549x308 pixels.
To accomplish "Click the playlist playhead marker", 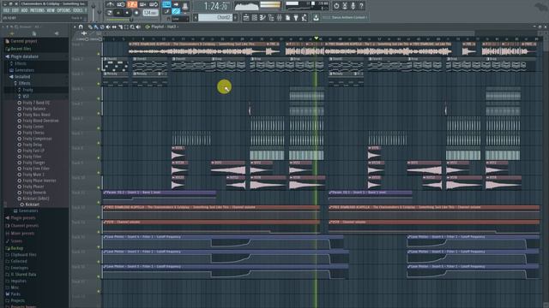I will pyautogui.click(x=317, y=38).
